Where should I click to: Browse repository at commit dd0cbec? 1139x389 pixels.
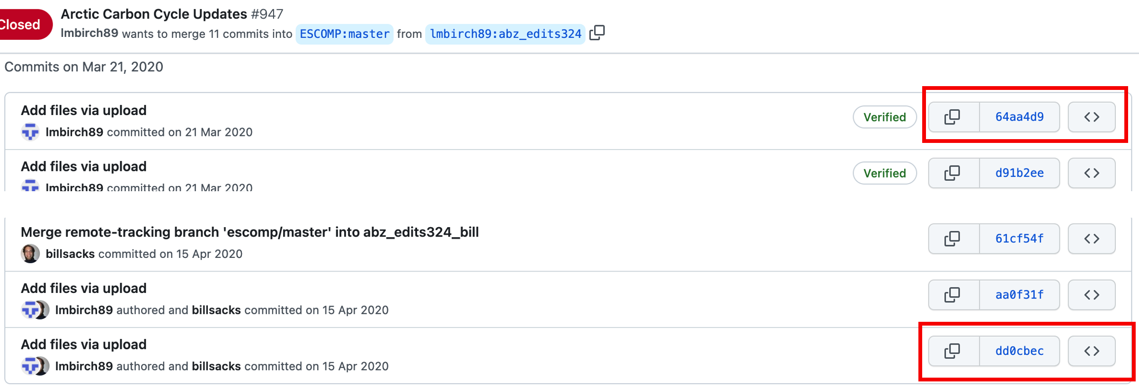point(1091,351)
